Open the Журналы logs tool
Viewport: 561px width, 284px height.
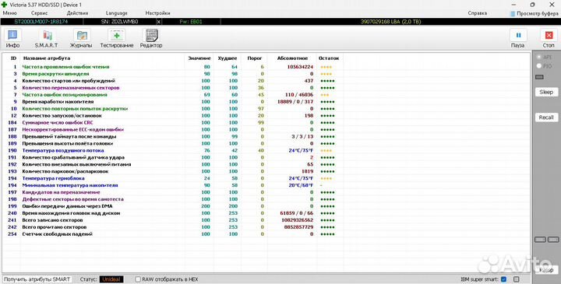pos(81,39)
